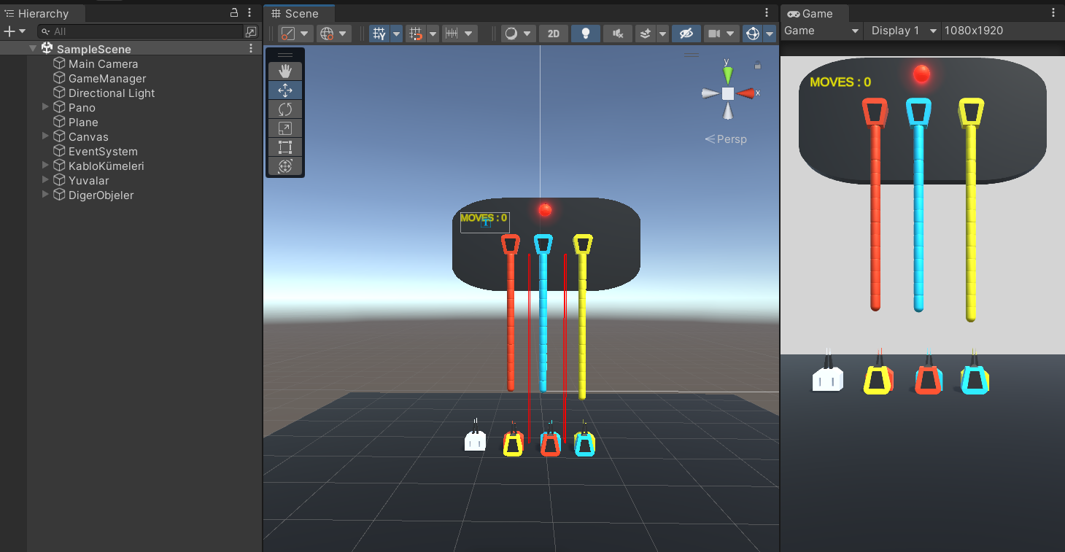Switch the Scene view into 2D mode
1065x552 pixels.
553,33
